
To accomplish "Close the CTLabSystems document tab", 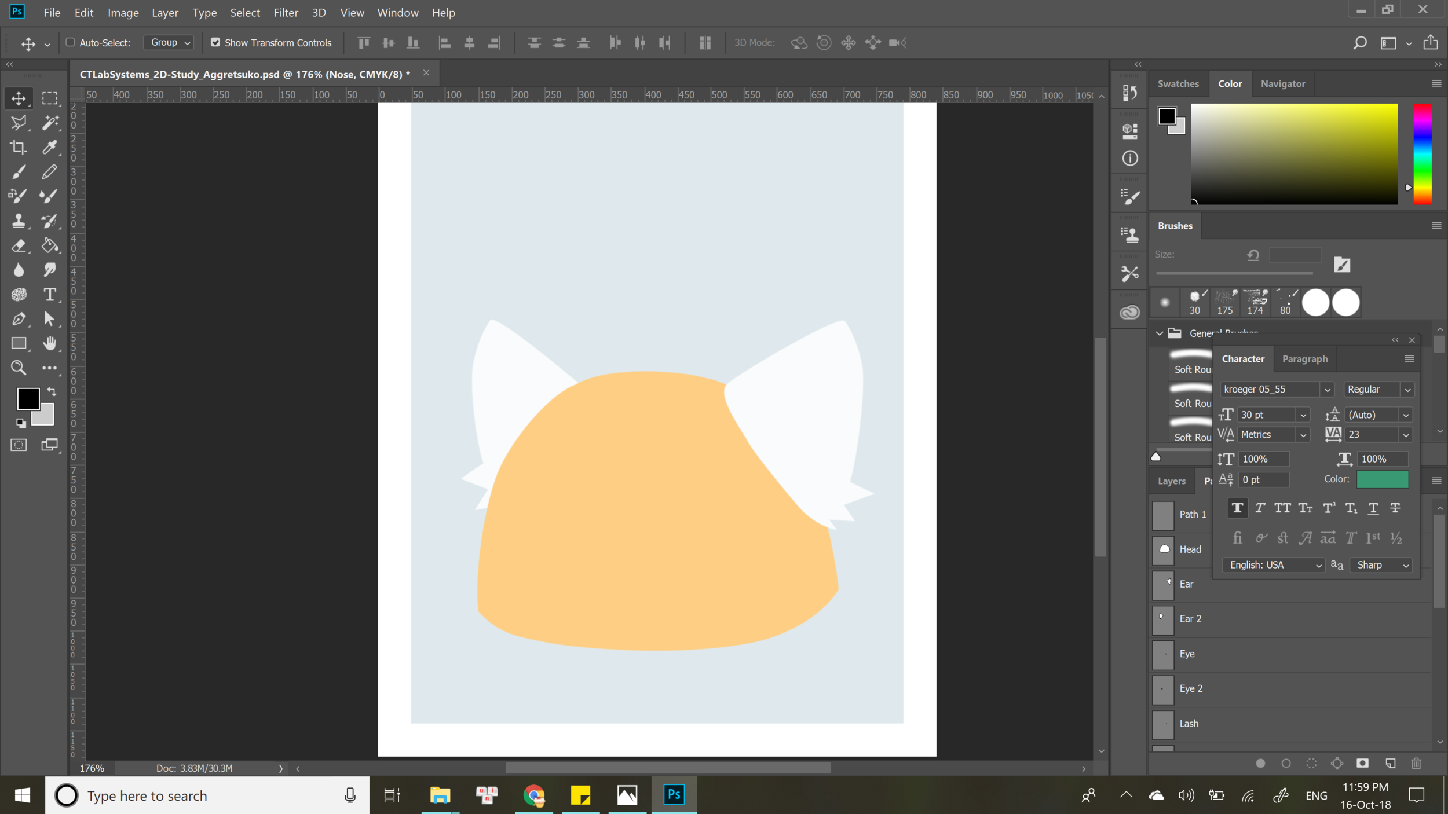I will pyautogui.click(x=426, y=73).
